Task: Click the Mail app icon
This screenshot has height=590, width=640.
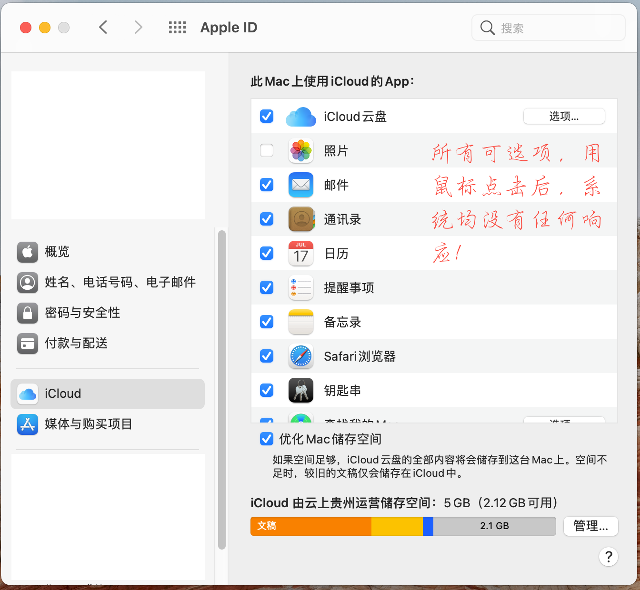Action: click(x=301, y=185)
